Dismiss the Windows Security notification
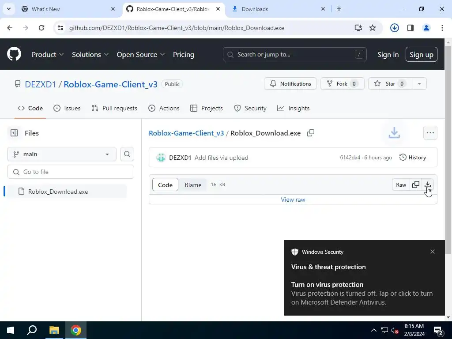 (433, 252)
